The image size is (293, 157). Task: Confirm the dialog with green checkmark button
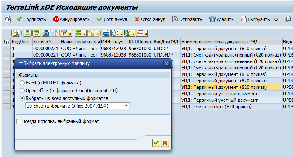[x=156, y=143]
